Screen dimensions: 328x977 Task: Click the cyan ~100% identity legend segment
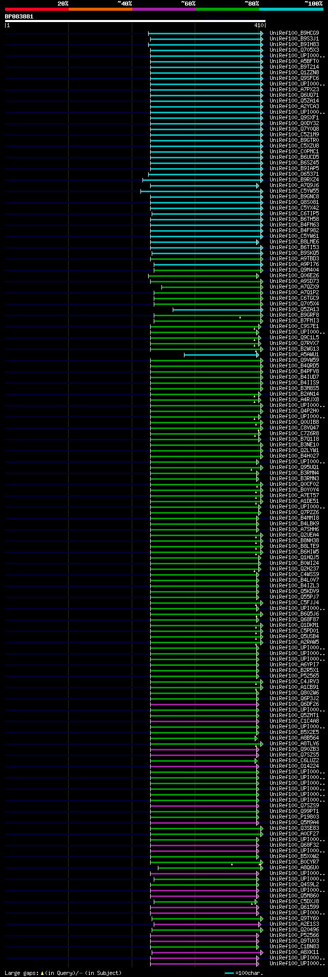click(291, 9)
